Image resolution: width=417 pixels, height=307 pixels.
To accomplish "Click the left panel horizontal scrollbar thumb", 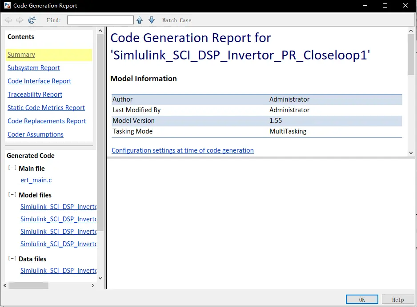I will coord(28,286).
